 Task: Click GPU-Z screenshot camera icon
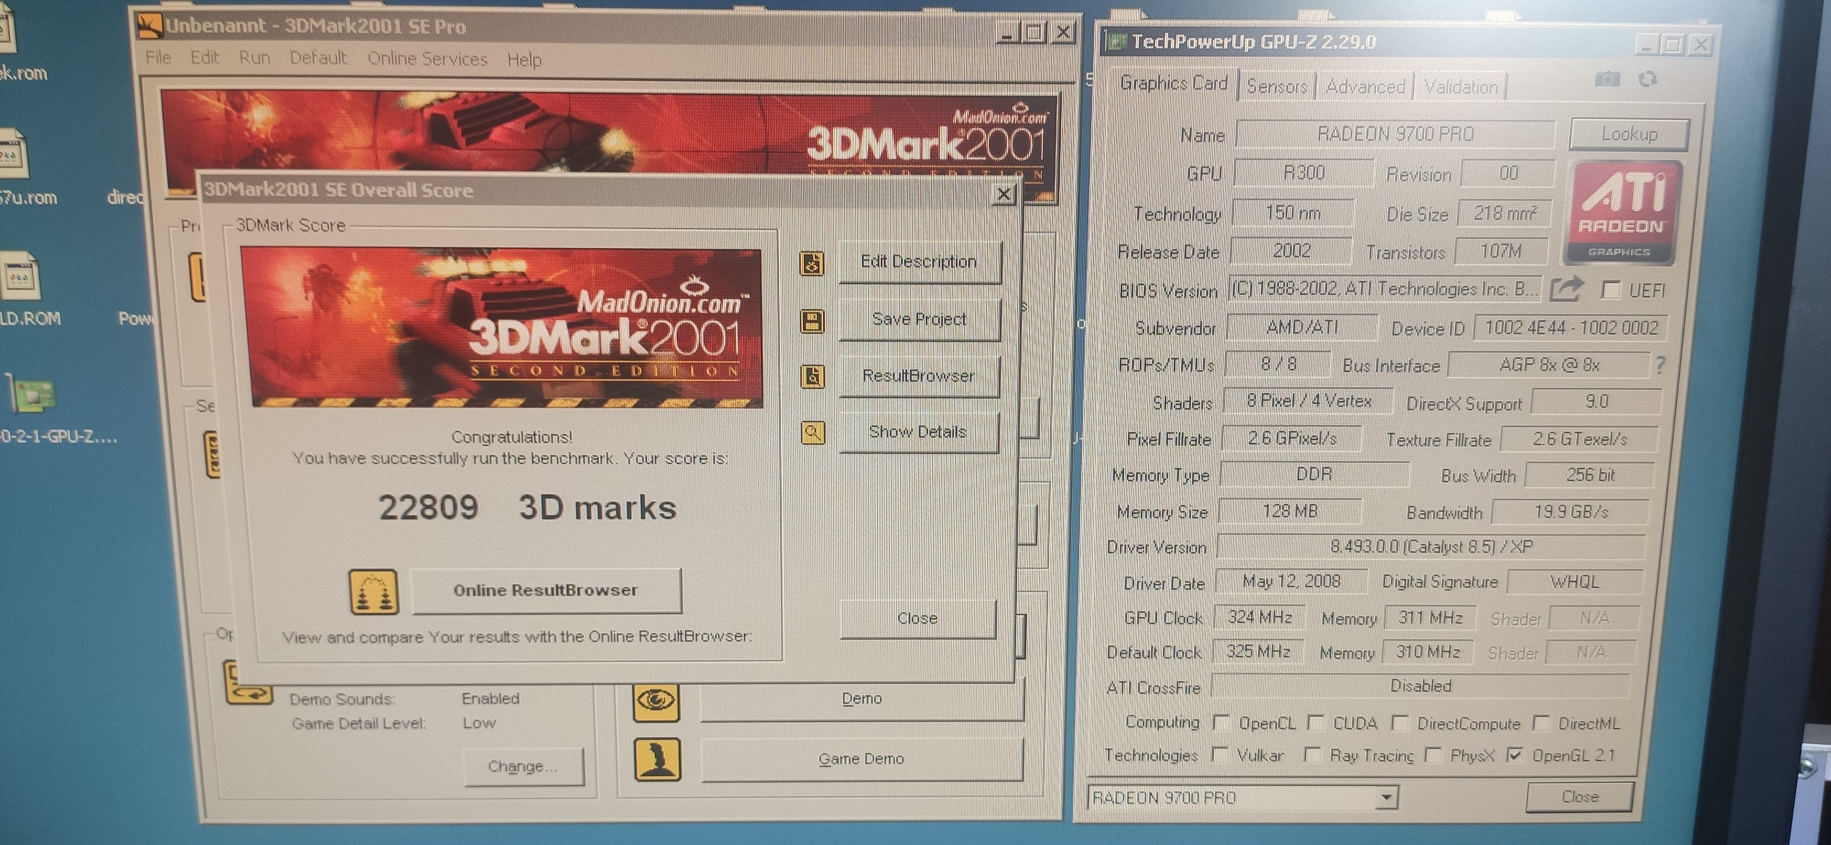pos(1607,79)
